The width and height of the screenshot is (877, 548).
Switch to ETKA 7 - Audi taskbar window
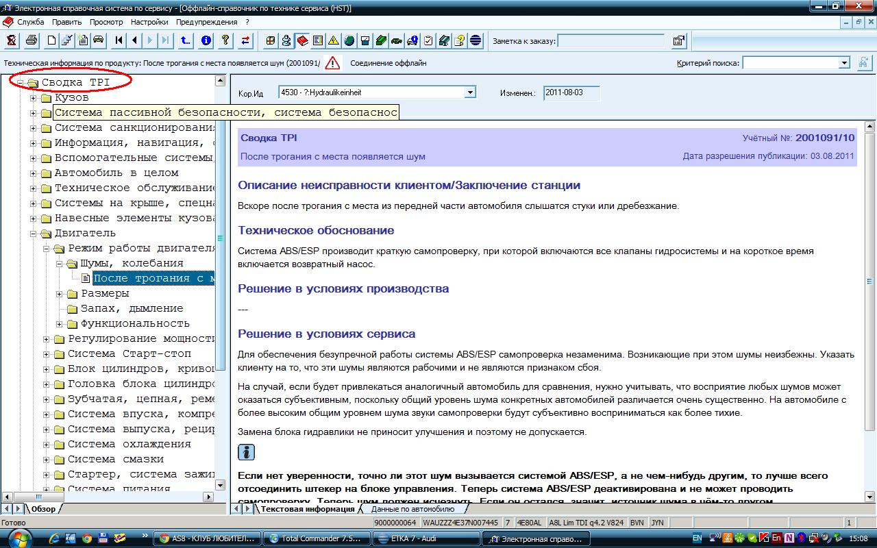(x=428, y=538)
